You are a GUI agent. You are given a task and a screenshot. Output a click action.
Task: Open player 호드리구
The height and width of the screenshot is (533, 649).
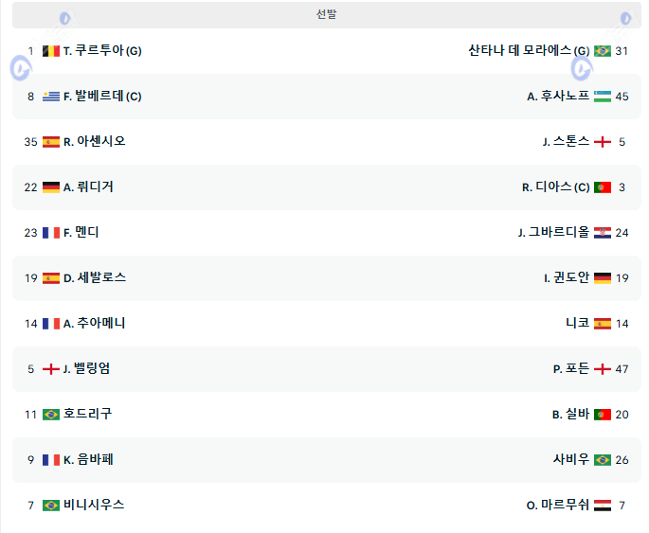pyautogui.click(x=87, y=415)
